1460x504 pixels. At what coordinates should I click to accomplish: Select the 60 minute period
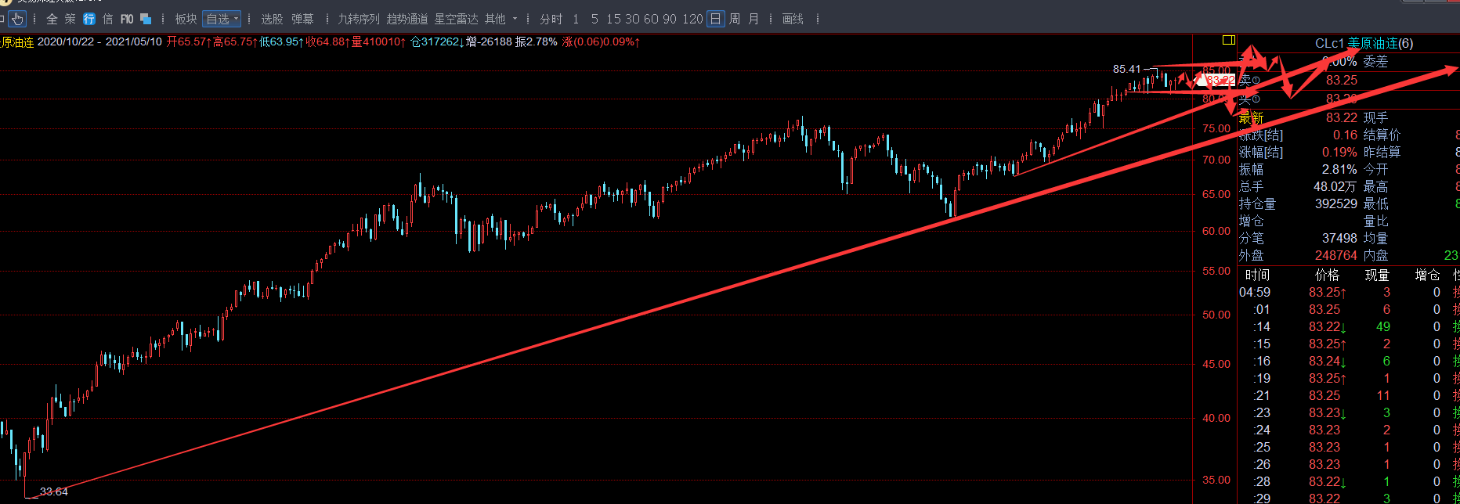click(x=651, y=19)
